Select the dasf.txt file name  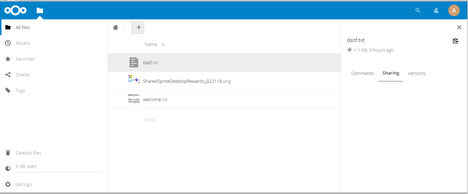click(x=150, y=62)
